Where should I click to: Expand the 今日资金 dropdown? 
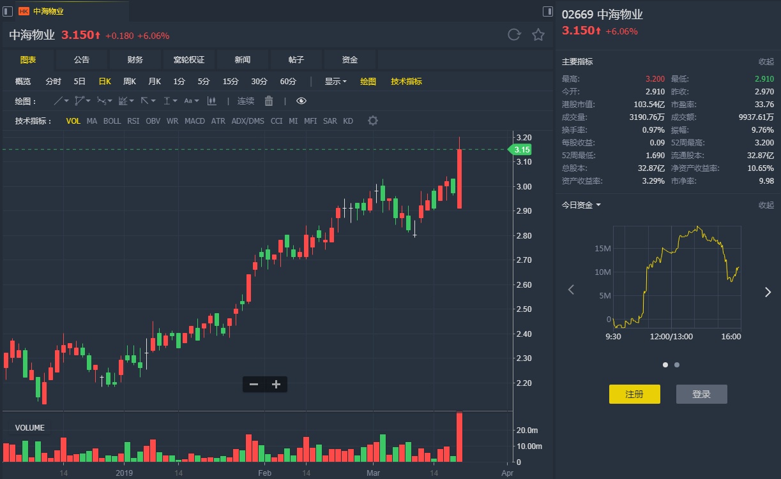581,205
